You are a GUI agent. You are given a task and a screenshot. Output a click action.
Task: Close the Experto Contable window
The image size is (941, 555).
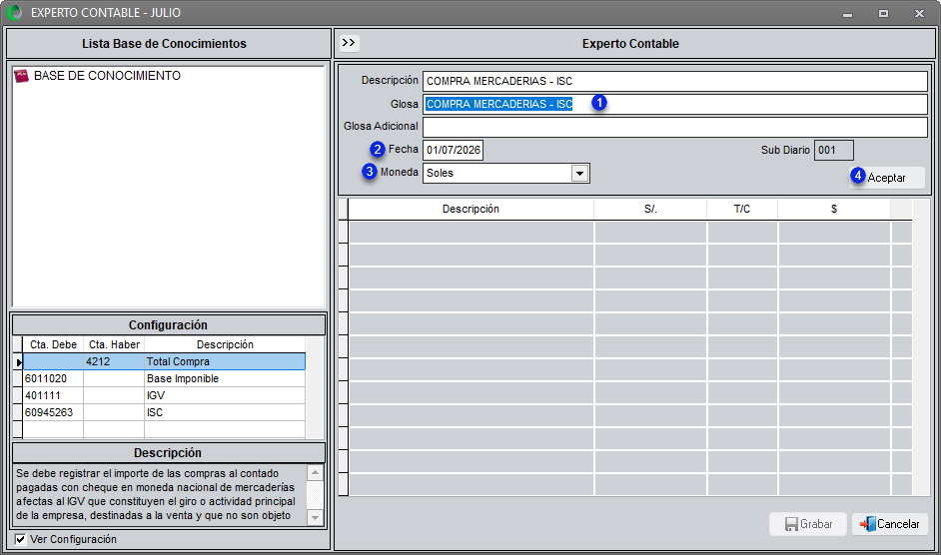point(919,13)
